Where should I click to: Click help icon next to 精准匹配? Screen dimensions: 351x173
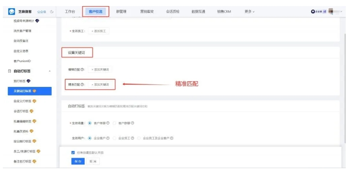click(82, 84)
